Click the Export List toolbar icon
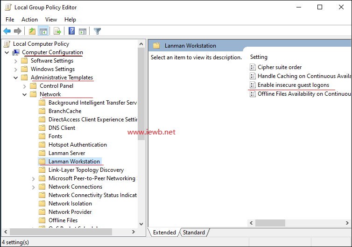This screenshot has width=352, height=247. coord(57,31)
